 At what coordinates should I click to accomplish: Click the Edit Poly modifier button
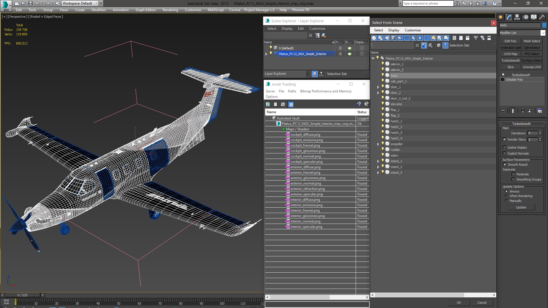point(510,41)
